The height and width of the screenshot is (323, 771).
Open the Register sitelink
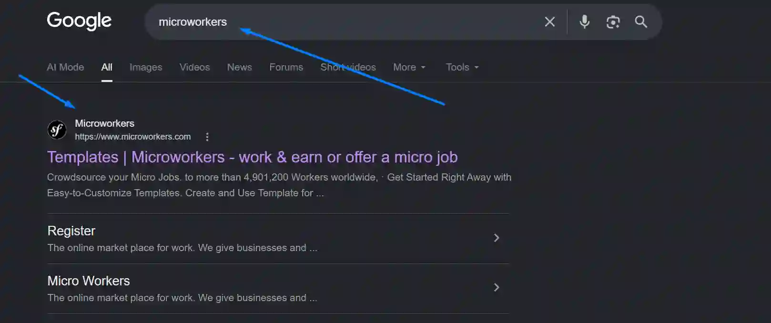point(71,231)
